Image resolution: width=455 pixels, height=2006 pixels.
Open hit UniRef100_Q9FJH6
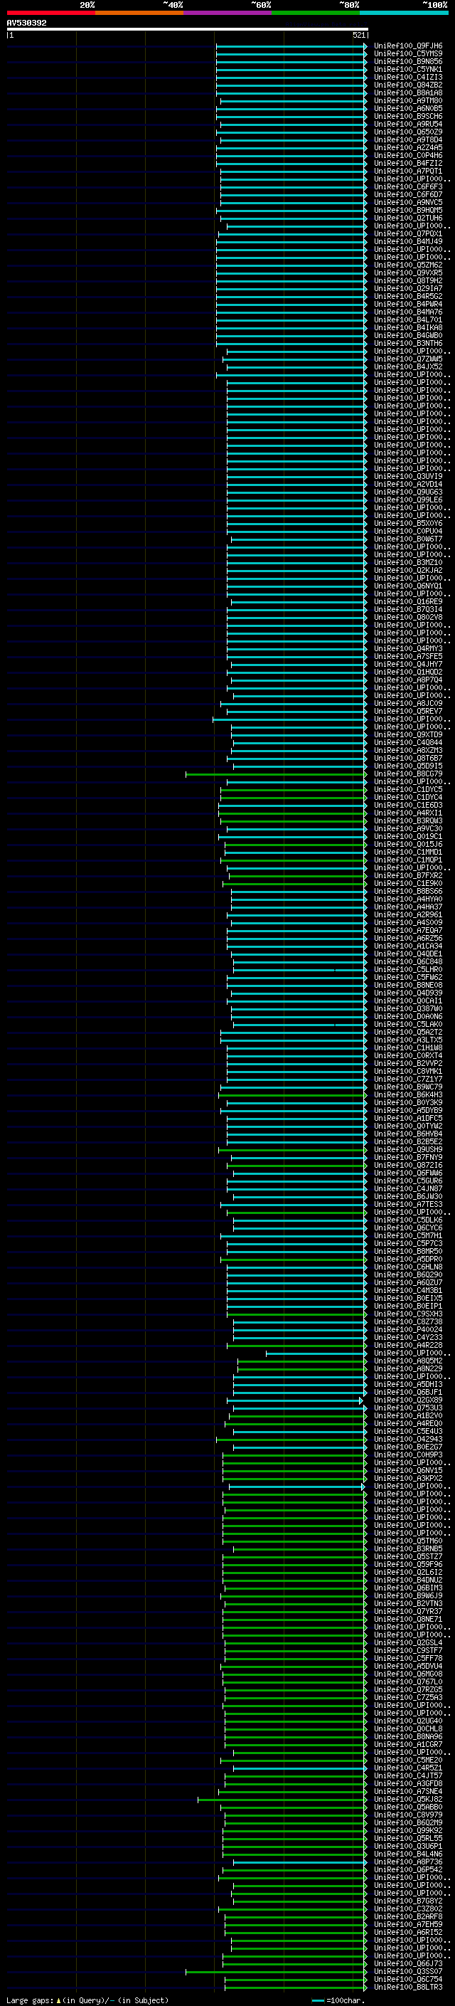tap(407, 46)
